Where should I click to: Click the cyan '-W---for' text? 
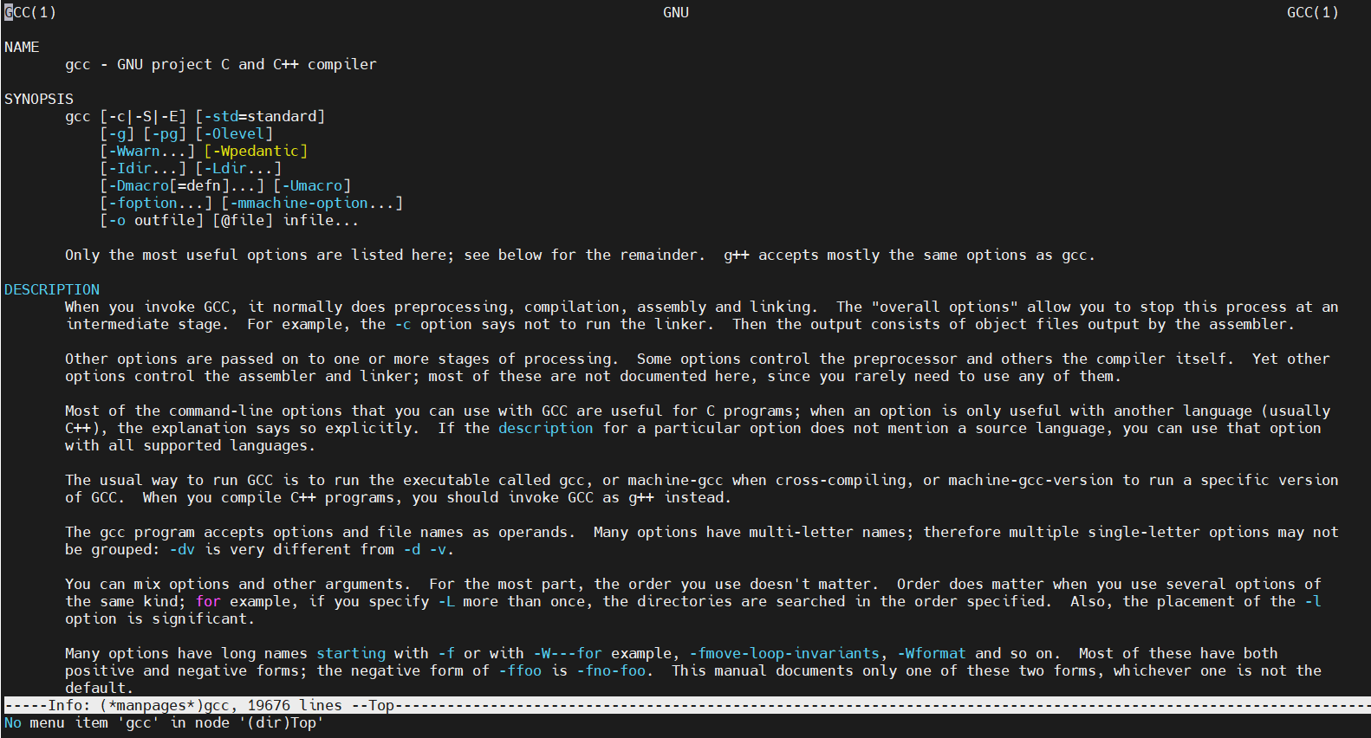pyautogui.click(x=568, y=653)
